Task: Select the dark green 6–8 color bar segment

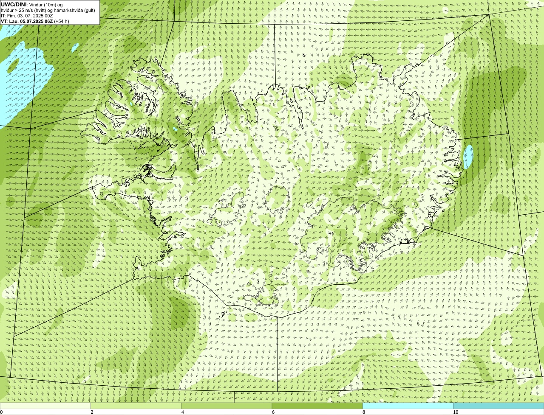Action: tap(317, 406)
